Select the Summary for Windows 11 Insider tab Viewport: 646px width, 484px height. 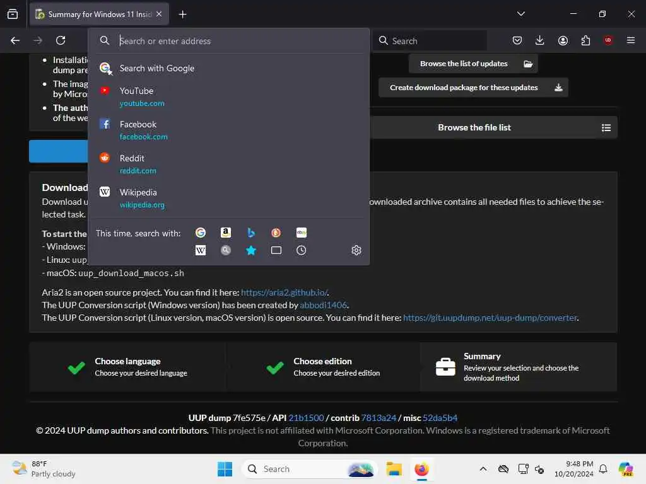(x=99, y=14)
